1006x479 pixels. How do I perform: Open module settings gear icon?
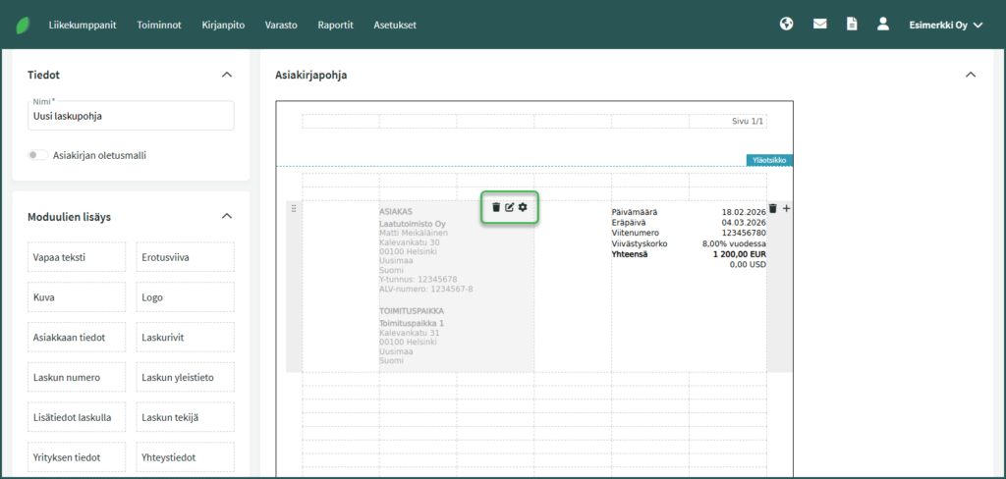pos(523,207)
